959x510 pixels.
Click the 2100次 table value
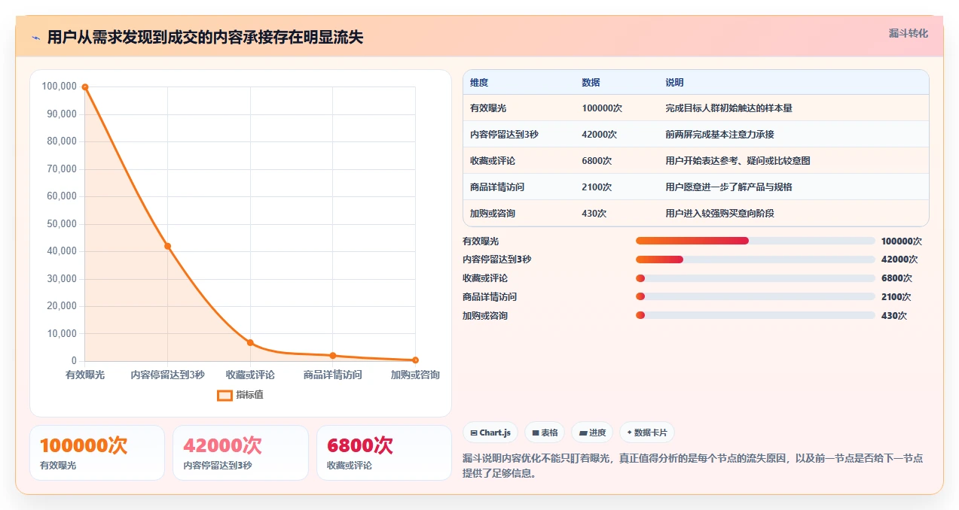coord(597,187)
